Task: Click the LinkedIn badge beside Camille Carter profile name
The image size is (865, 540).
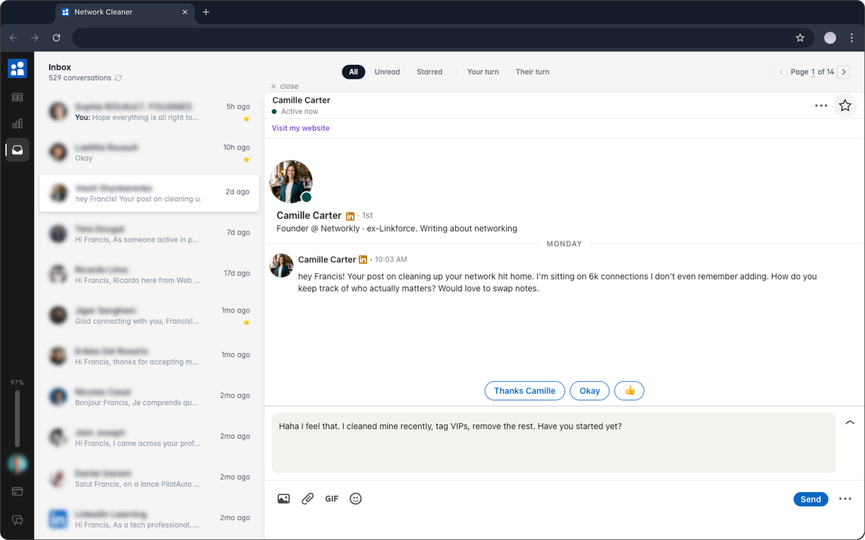Action: 350,216
